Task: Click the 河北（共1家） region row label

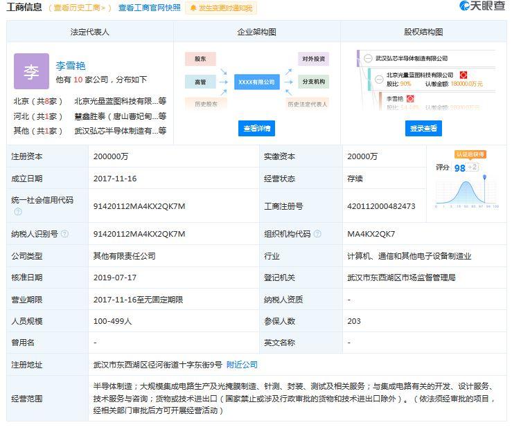Action: [x=38, y=116]
